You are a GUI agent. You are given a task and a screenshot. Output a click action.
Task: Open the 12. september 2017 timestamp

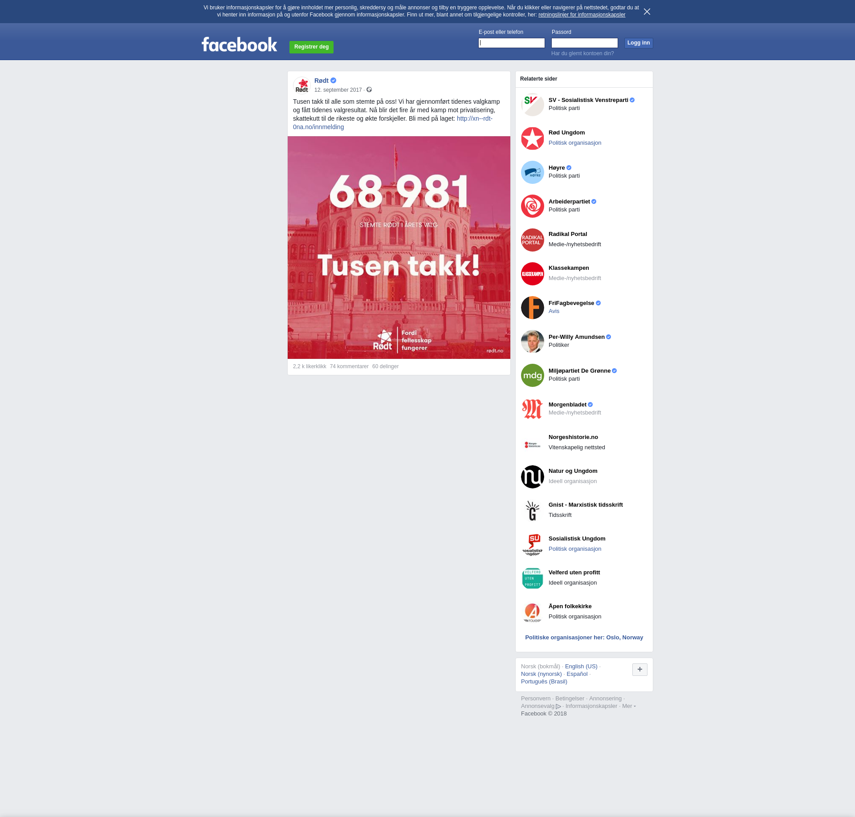click(338, 90)
